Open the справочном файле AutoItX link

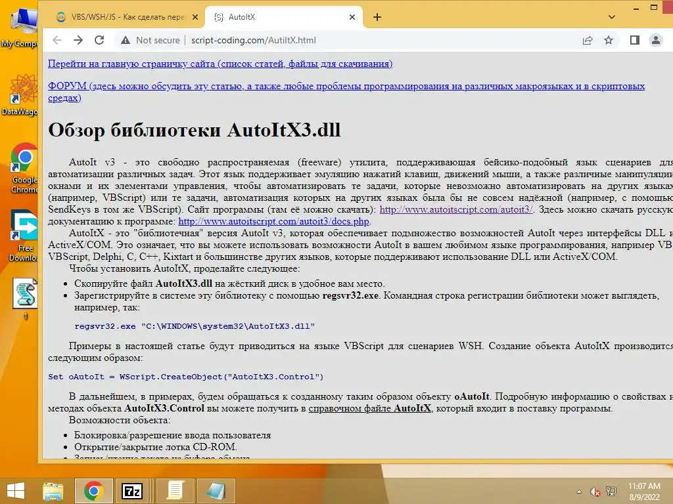(x=369, y=408)
